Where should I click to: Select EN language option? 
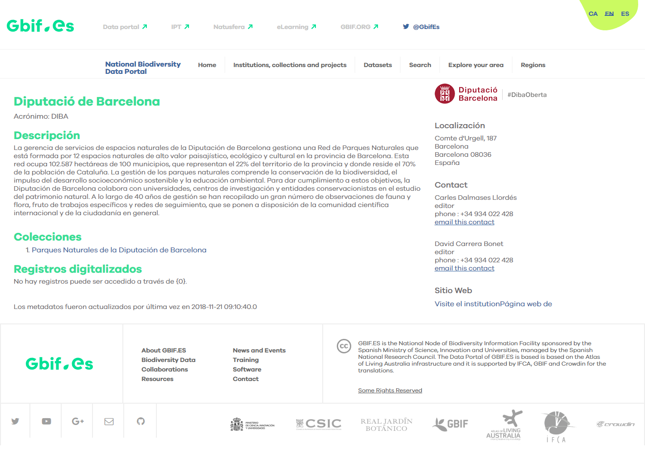(609, 14)
